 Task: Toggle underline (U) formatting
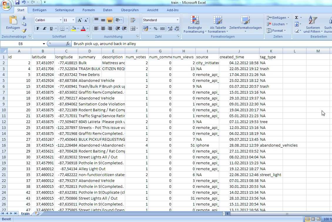coord(51,29)
